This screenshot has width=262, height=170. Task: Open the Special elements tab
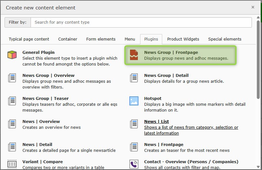tap(225, 39)
